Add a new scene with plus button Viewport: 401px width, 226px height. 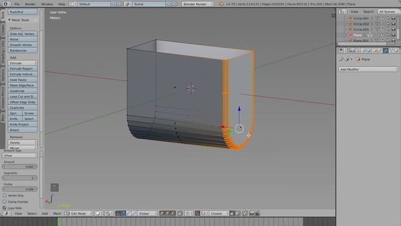(x=169, y=4)
